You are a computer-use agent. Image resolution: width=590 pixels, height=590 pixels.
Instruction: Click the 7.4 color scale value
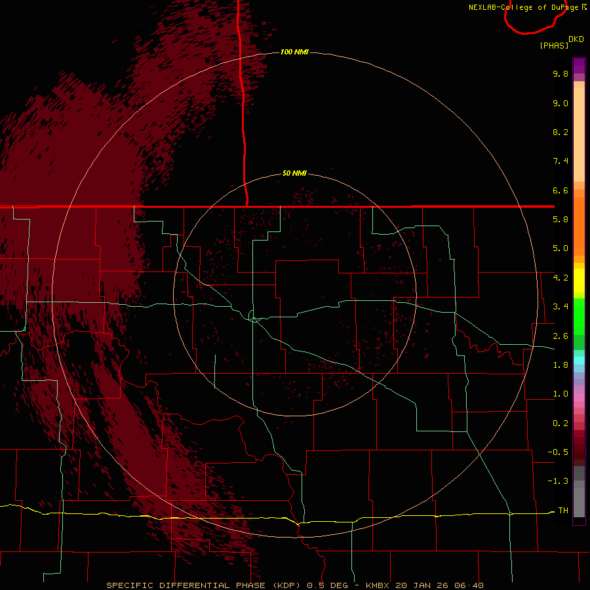tap(560, 161)
